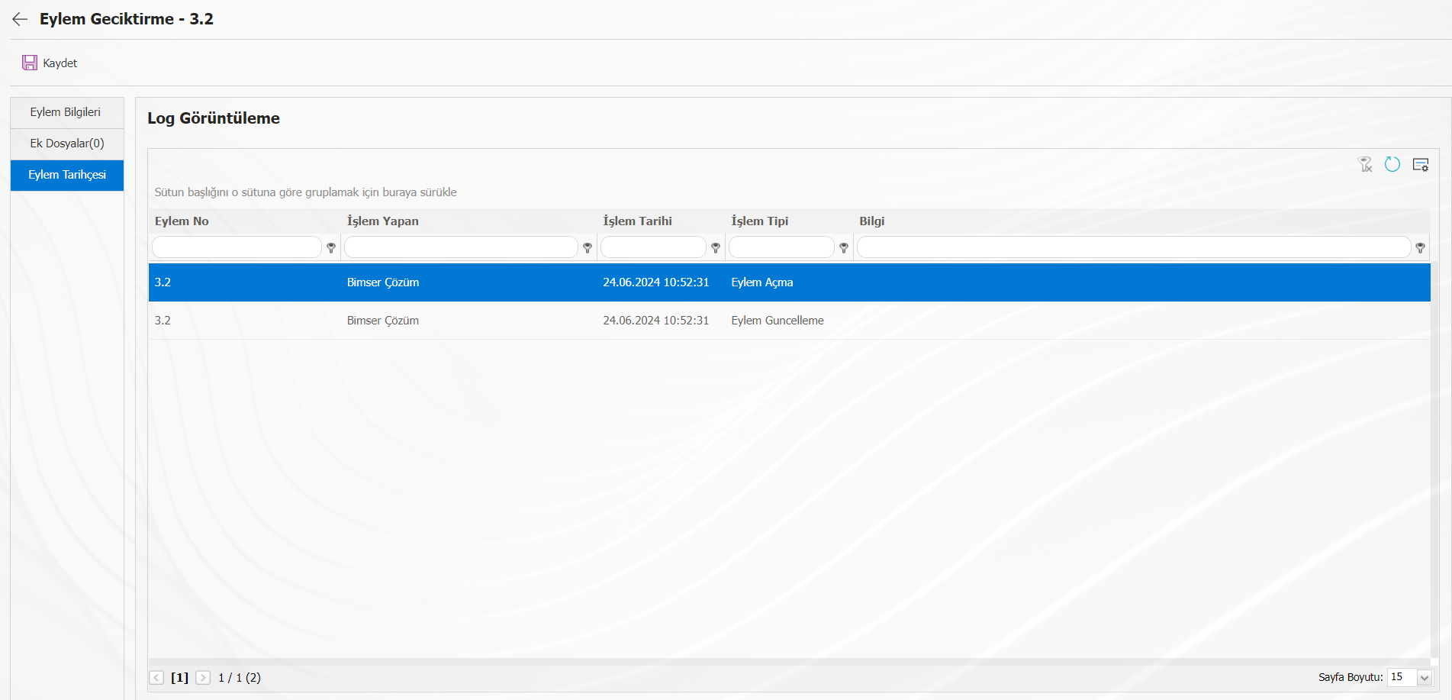1452x700 pixels.
Task: Refresh the log grid
Action: (x=1392, y=164)
